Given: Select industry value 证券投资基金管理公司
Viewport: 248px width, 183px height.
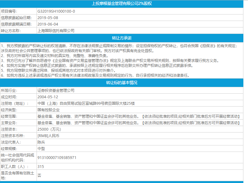Looking at the screenshot, I should 56,90.
